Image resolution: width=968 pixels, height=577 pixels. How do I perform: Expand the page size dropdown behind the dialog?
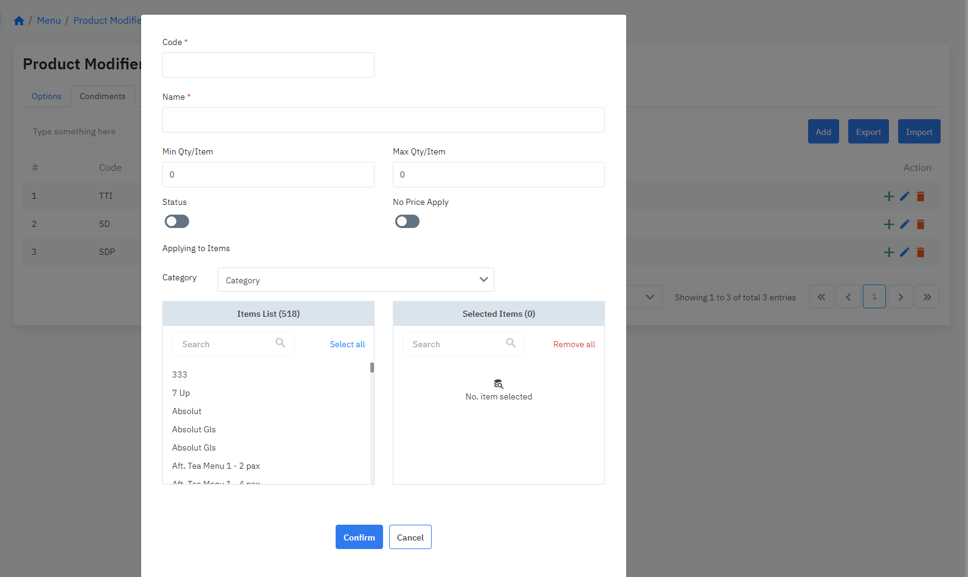tap(649, 297)
